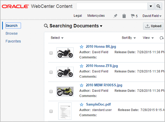
Task: Check the box for 2010 Honna ZF8.jpg
Action: point(51,72)
